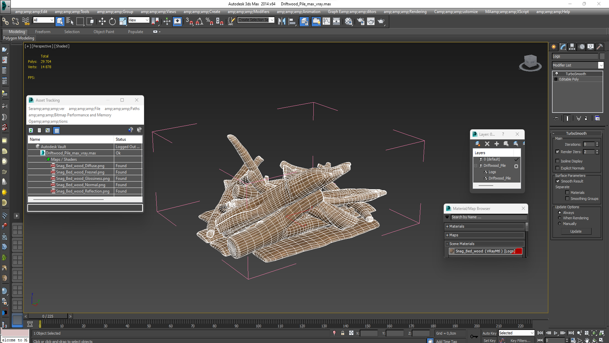
Task: Select the Always update radio option
Action: (x=560, y=212)
